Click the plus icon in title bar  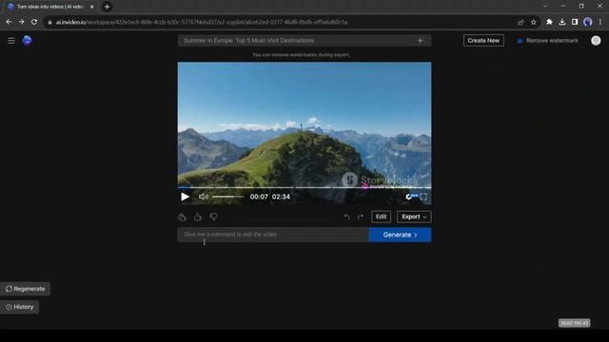(x=420, y=41)
